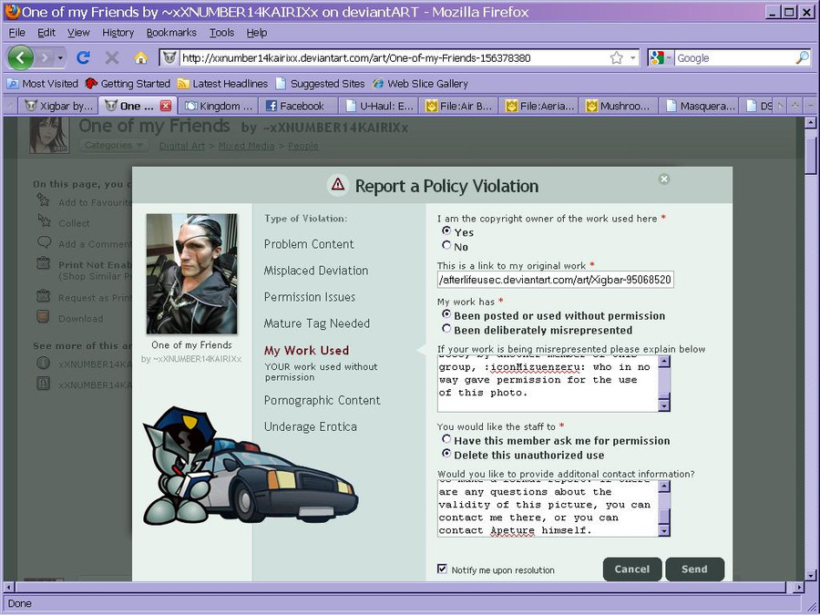Screen dimensions: 820x615
Task: Select 'Problem Content' violation type
Action: pyautogui.click(x=309, y=243)
